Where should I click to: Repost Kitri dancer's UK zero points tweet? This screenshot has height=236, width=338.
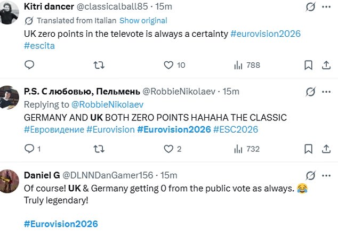point(99,65)
